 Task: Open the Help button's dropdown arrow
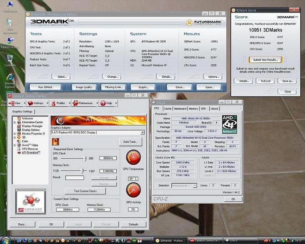(116, 103)
